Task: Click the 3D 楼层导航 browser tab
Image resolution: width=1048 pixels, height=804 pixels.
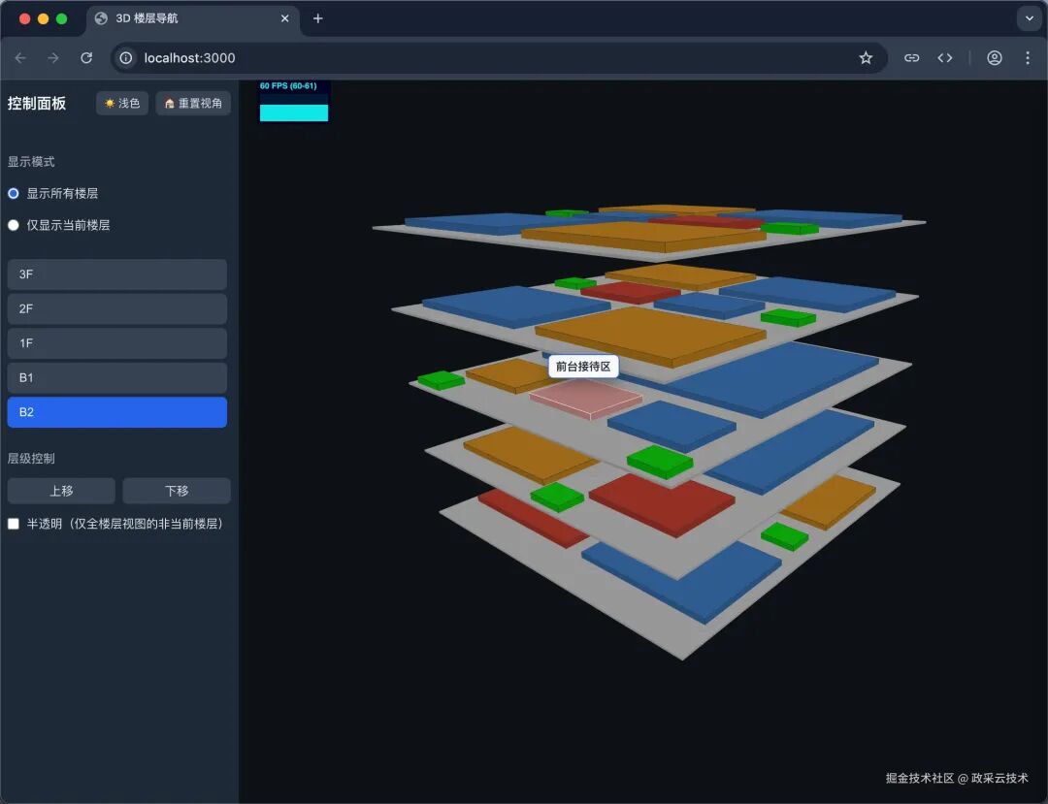Action: pos(175,18)
